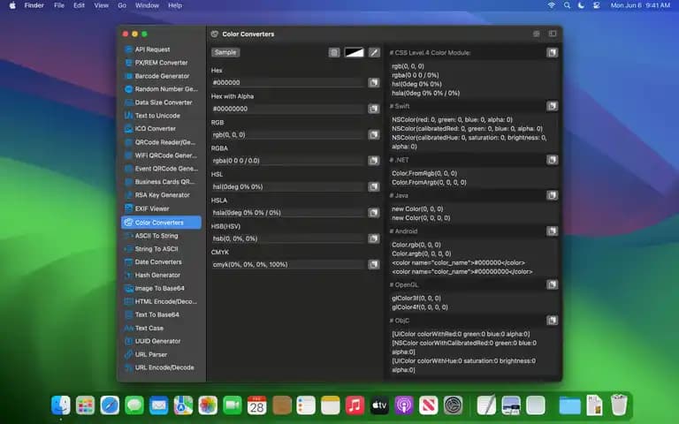Copy the CSS Level 4 Color Module code

pyautogui.click(x=552, y=52)
